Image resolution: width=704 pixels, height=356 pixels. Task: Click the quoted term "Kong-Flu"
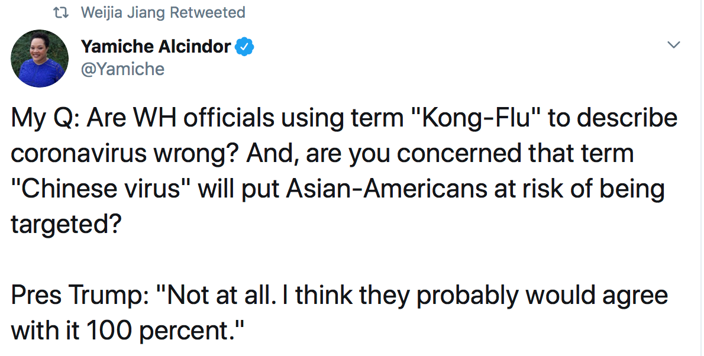click(x=477, y=118)
